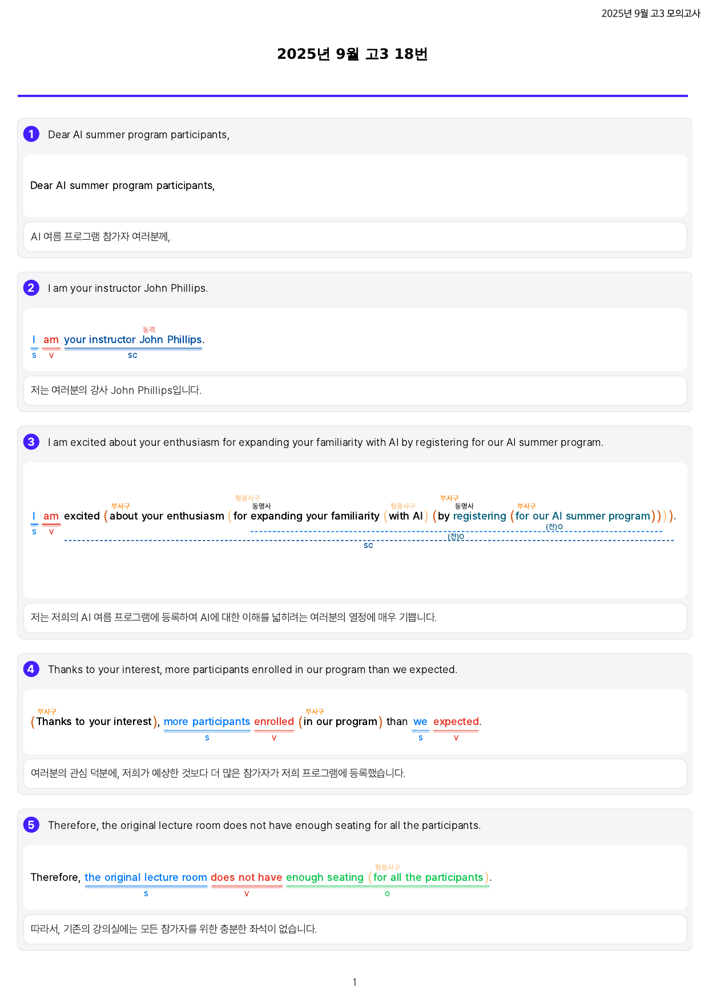
Task: Click the header text 2025년 9월 고3 모의고사
Action: click(x=651, y=14)
